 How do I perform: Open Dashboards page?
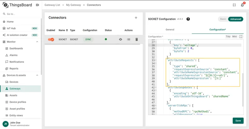click(21, 48)
